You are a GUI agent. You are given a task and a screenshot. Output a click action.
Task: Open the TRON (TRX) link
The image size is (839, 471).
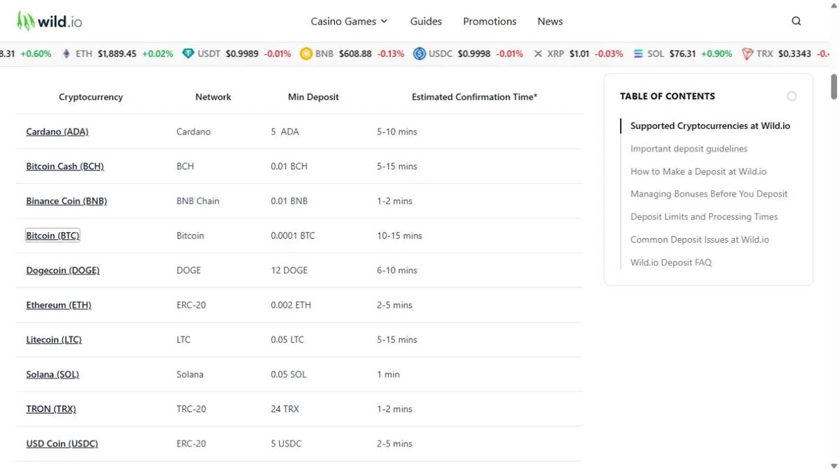click(x=51, y=409)
